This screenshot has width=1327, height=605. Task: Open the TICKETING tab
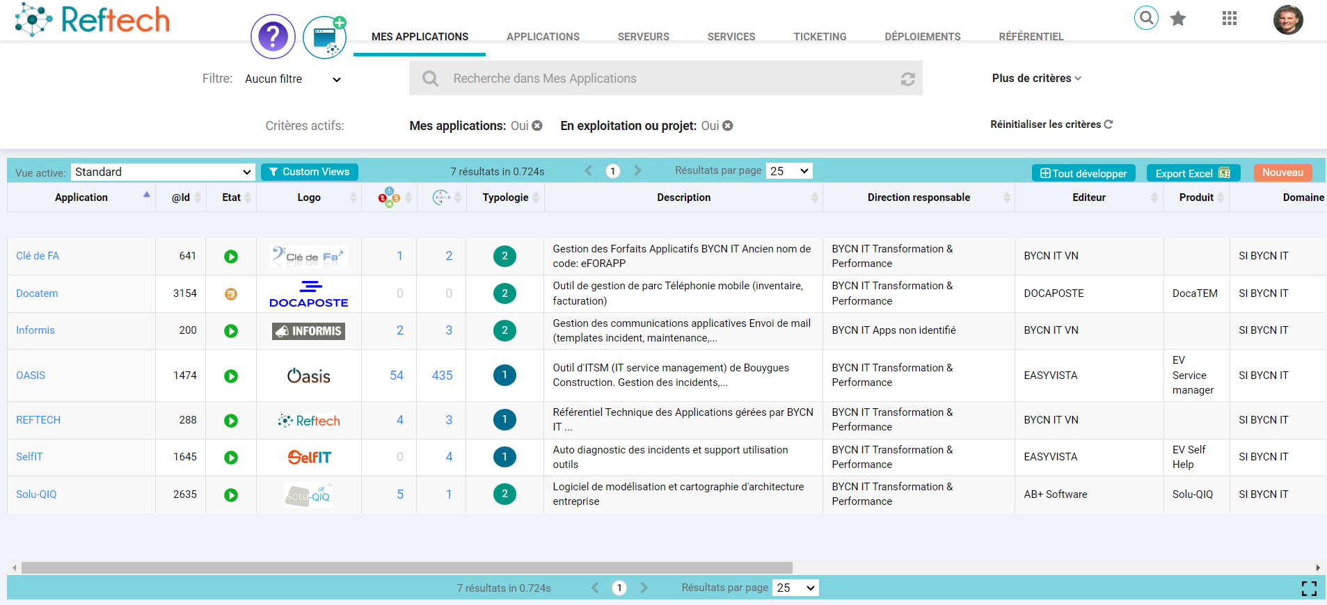click(820, 37)
